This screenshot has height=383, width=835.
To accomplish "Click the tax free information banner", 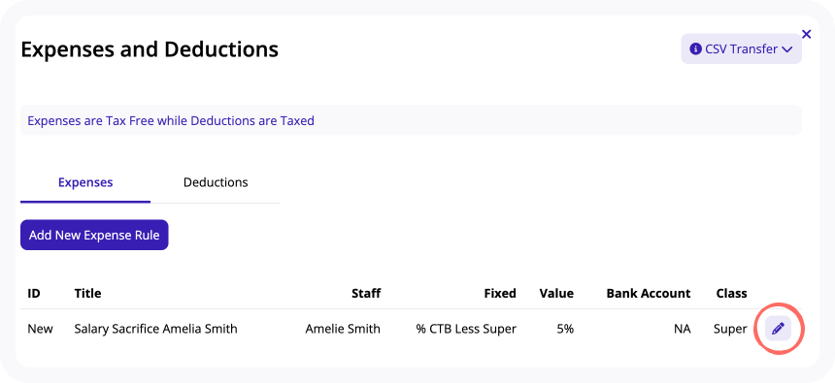I will [411, 120].
